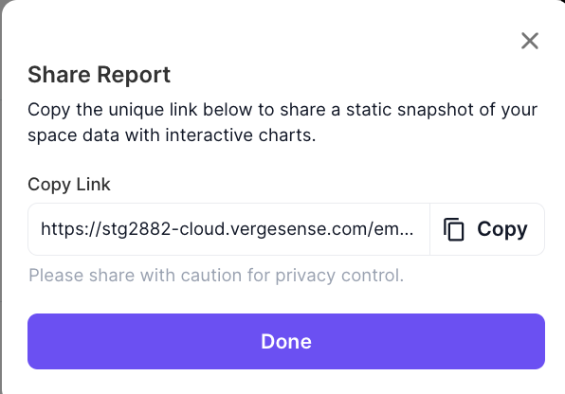565x394 pixels.
Task: Click the word Done on purple button
Action: coord(286,341)
